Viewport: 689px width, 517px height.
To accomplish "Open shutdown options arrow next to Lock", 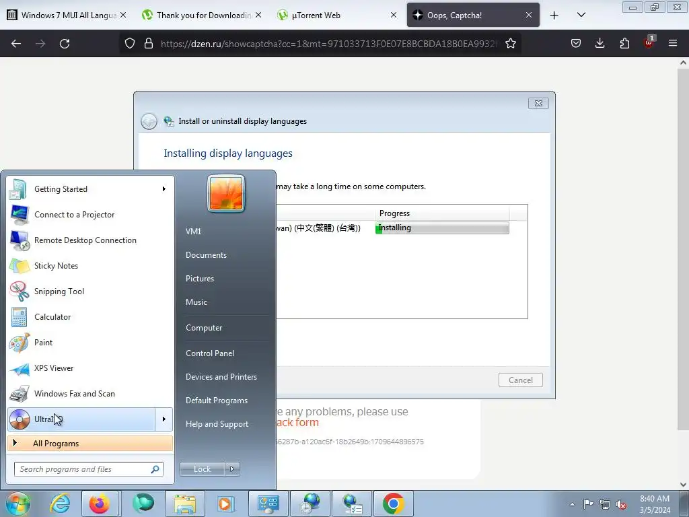I will pos(232,469).
